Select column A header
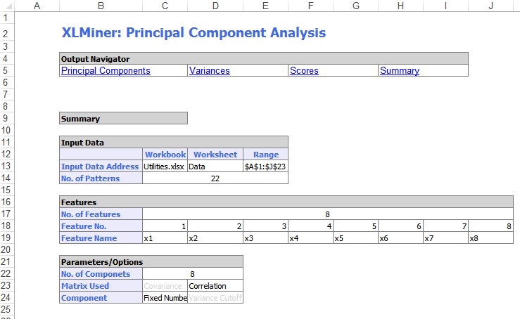This screenshot has height=319, width=520. (x=37, y=6)
